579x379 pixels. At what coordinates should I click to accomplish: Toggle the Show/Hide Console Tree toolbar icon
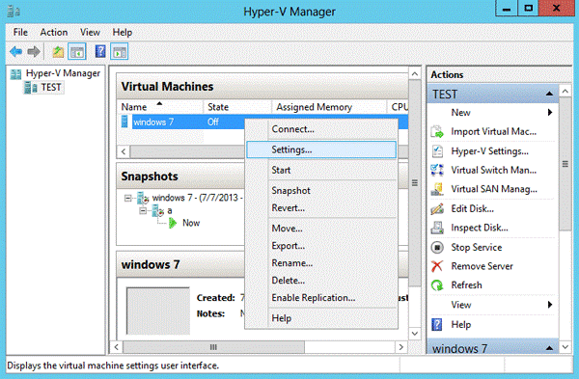tap(77, 52)
